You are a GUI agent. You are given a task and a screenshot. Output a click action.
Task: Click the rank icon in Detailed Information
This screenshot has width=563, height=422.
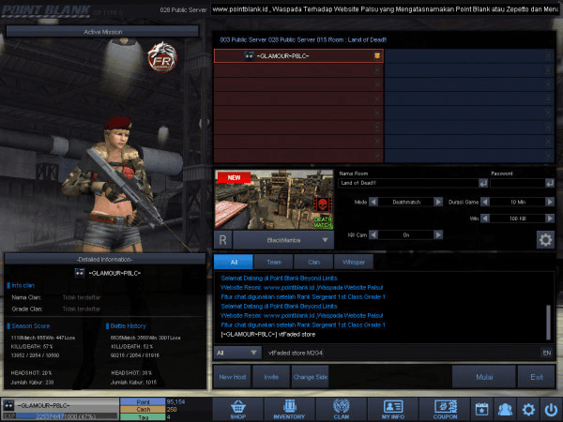pos(80,273)
